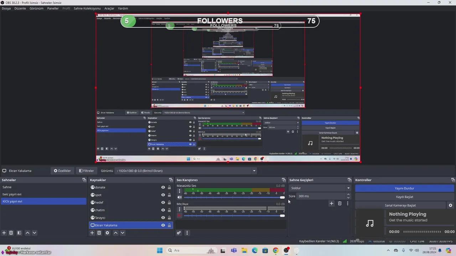456x256 pixels.
Task: Move the selected source up the list
Action: point(115,233)
